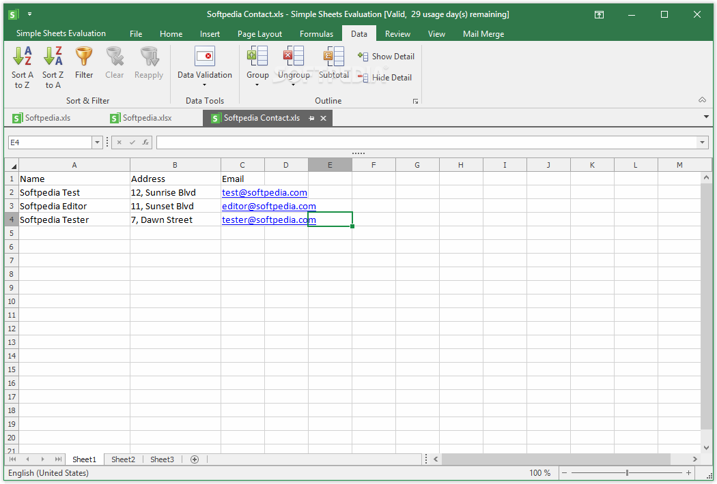Apply the Filter funnel tool
This screenshot has height=484, width=717.
(84, 63)
